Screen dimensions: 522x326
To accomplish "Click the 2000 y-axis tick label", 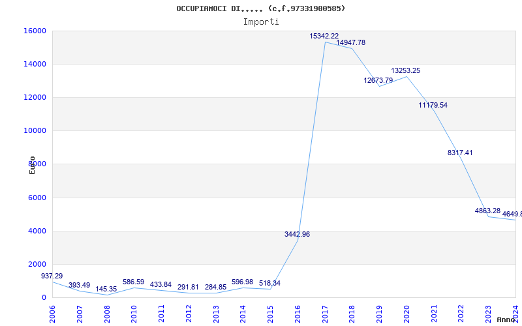I will 37,264.
